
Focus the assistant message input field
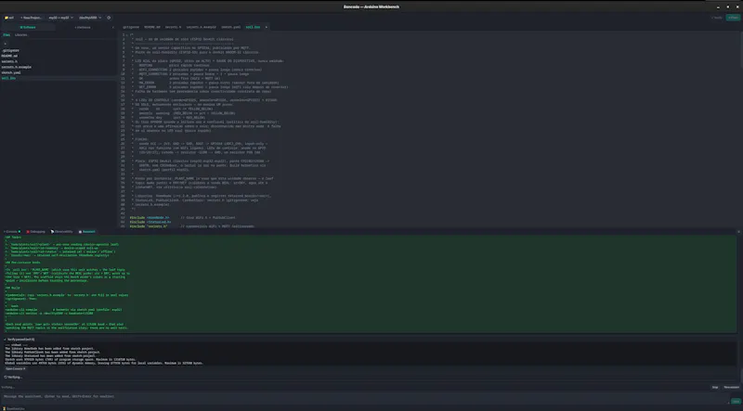[365, 397]
